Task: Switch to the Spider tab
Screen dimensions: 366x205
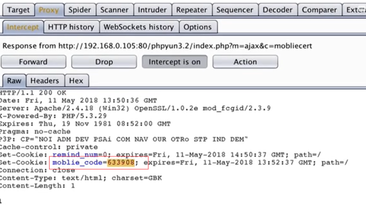Action: point(80,9)
